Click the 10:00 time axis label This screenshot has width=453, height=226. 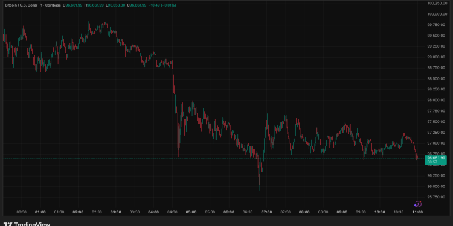pos(380,212)
